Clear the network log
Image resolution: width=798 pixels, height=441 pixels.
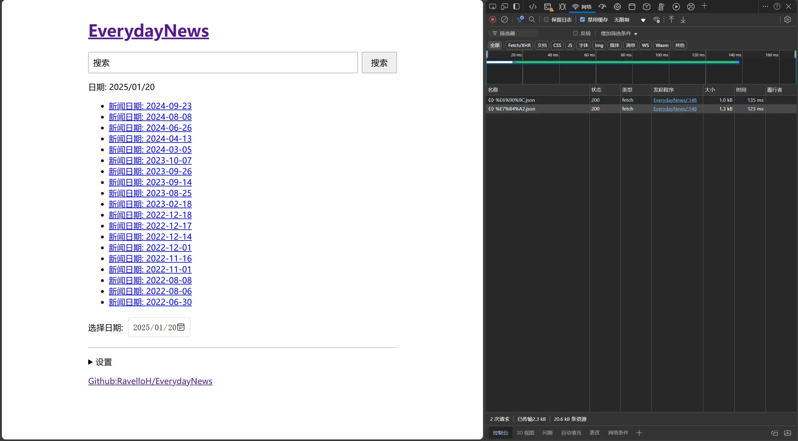click(x=504, y=20)
